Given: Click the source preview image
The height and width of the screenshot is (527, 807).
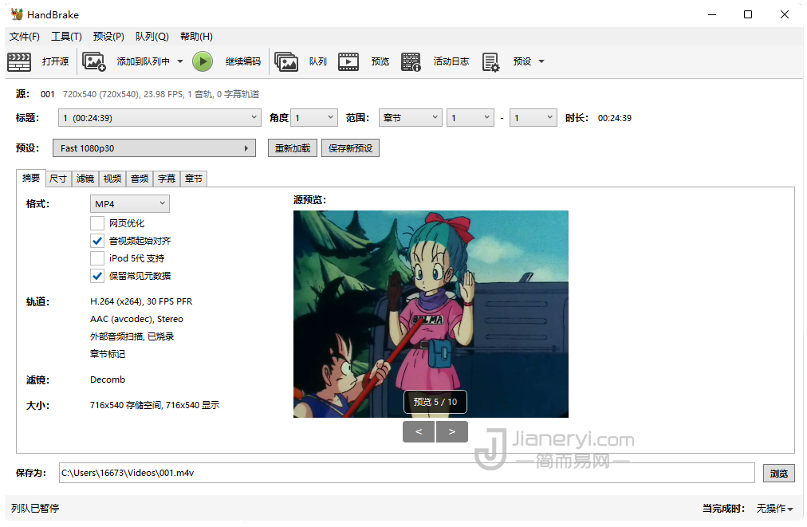Looking at the screenshot, I should click(x=431, y=314).
